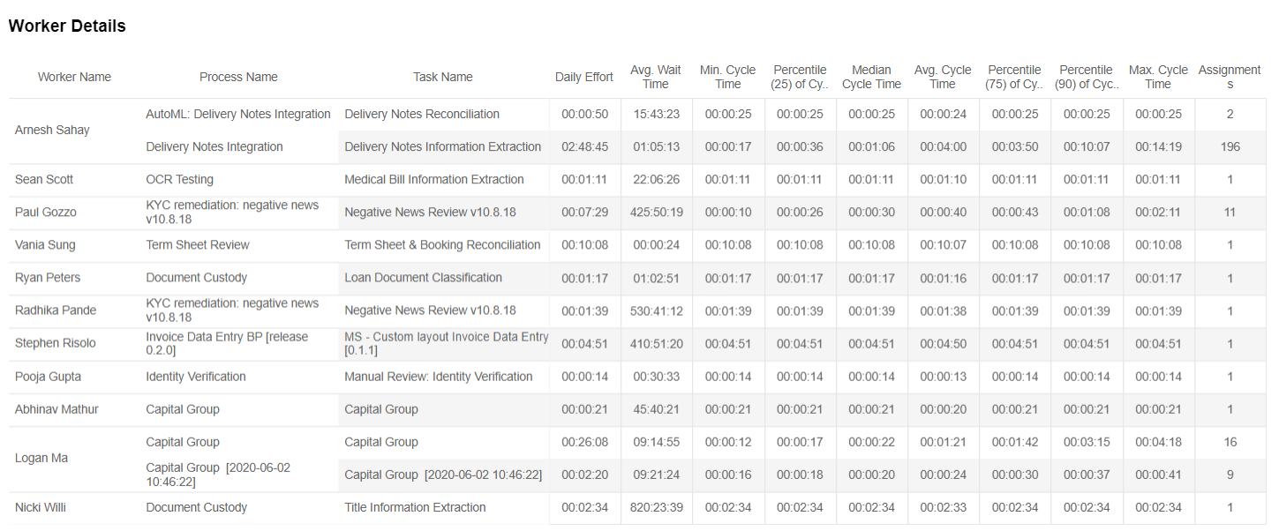Click assignments value 196
The width and height of the screenshot is (1279, 531).
(x=1230, y=146)
